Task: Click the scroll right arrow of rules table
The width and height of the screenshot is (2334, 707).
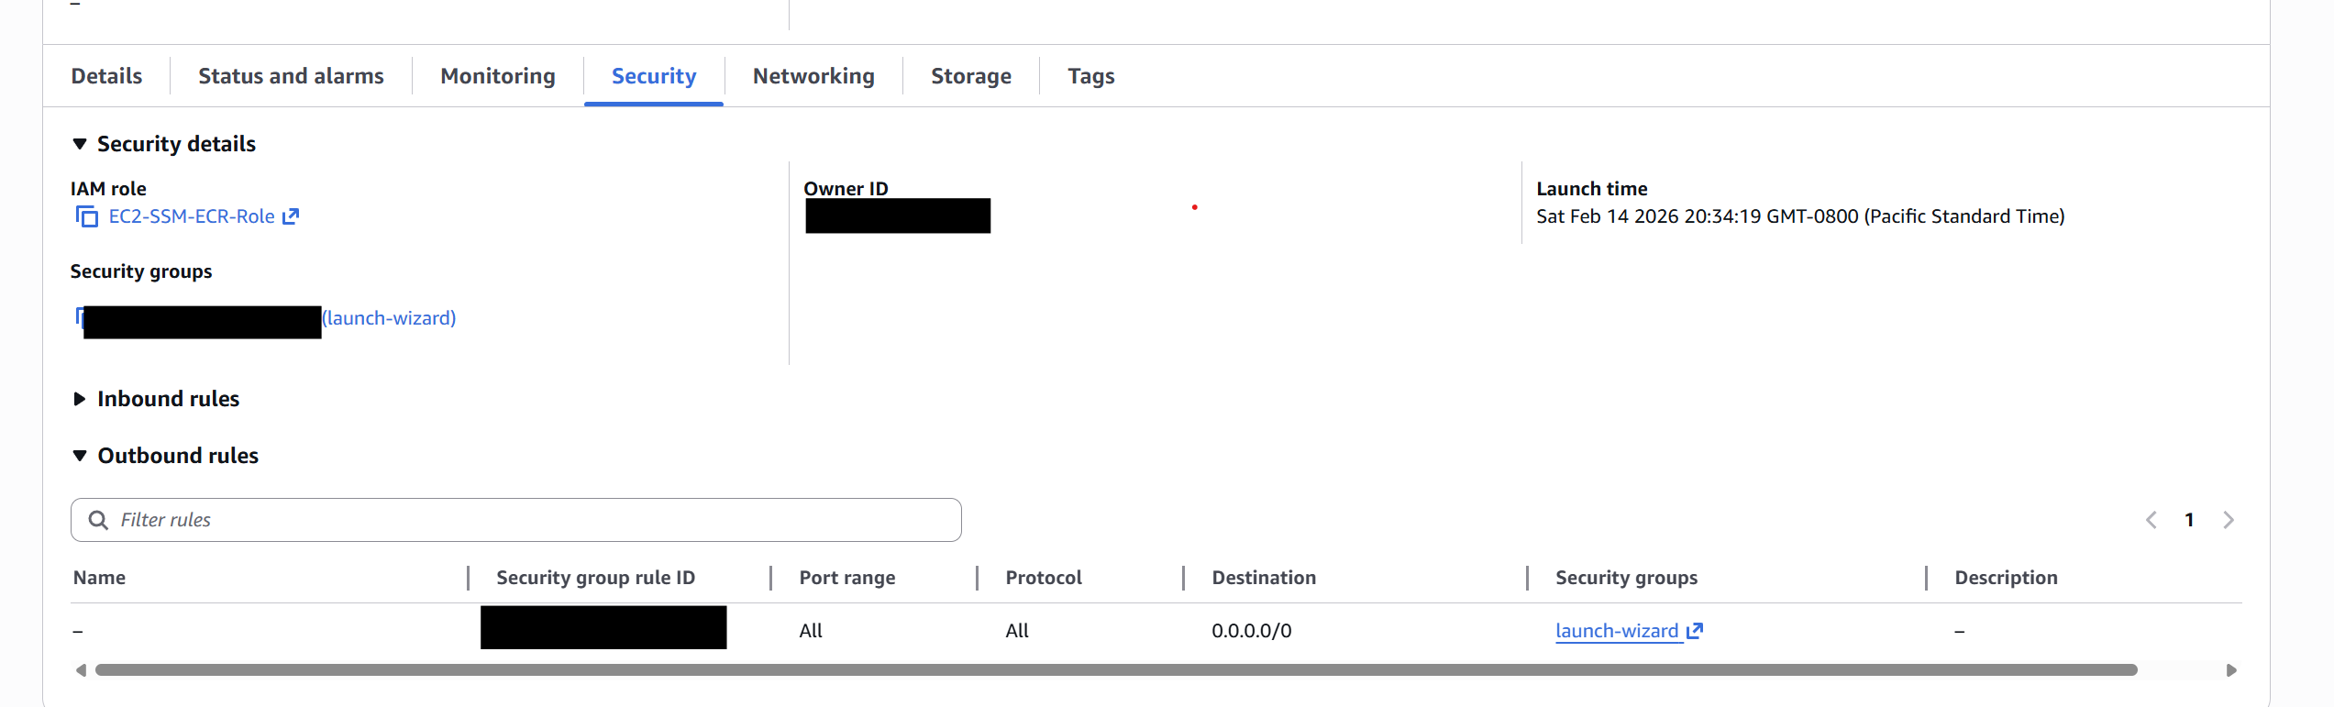Action: [x=2231, y=670]
